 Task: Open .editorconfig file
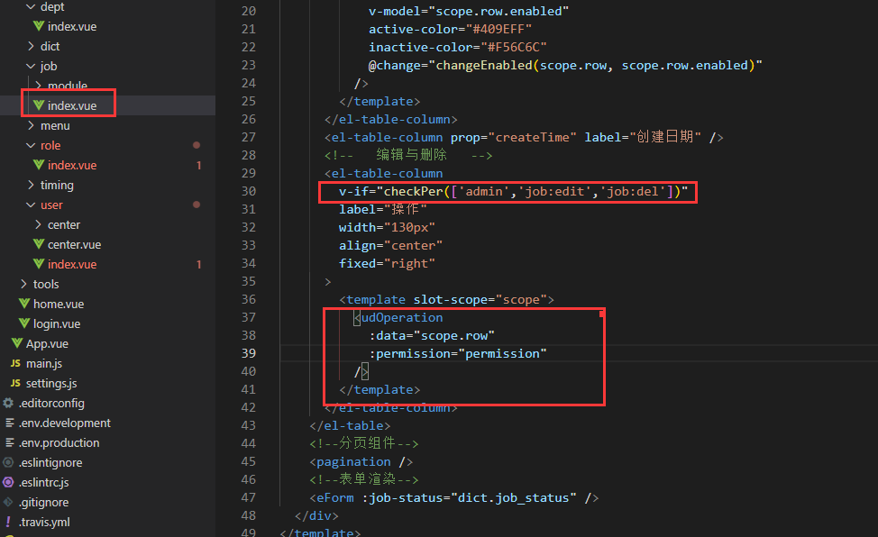(51, 403)
